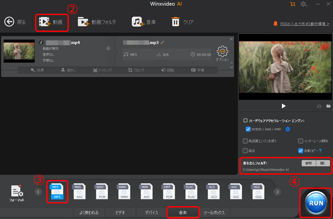Open settings dropdown in title bar

point(305,4)
